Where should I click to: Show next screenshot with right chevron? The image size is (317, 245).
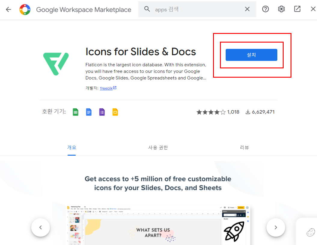point(276,227)
